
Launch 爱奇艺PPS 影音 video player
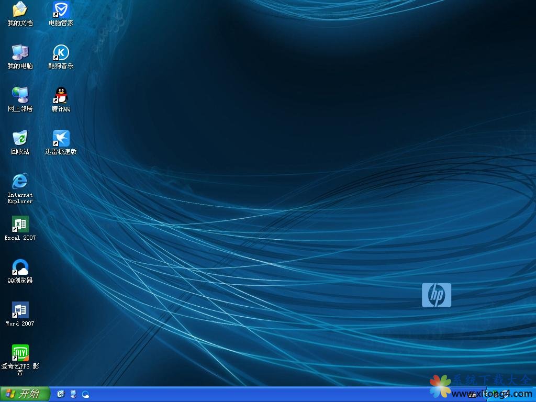20,353
